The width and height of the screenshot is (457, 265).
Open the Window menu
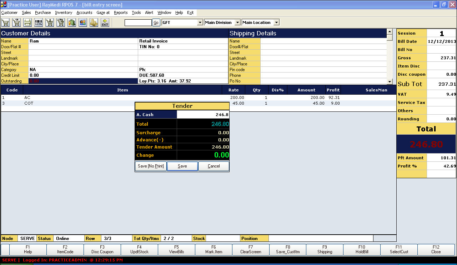(164, 12)
